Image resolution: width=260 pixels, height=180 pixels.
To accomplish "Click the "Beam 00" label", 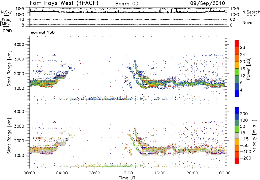I will [127, 4].
